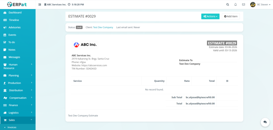
Task: Click ABC Services Inc. in top bar
Action: point(57,5)
